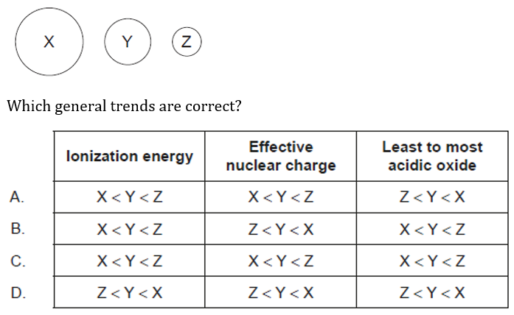Choose answer option D label
The image size is (514, 315).
tap(18, 292)
